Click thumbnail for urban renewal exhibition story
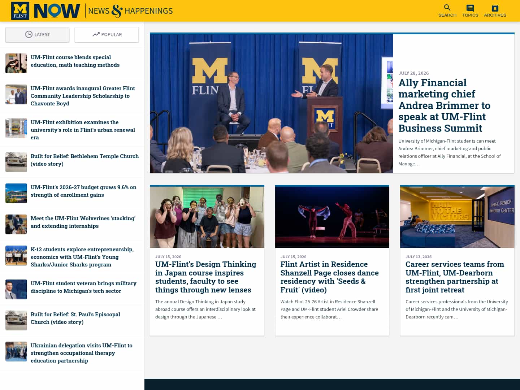 [x=16, y=128]
